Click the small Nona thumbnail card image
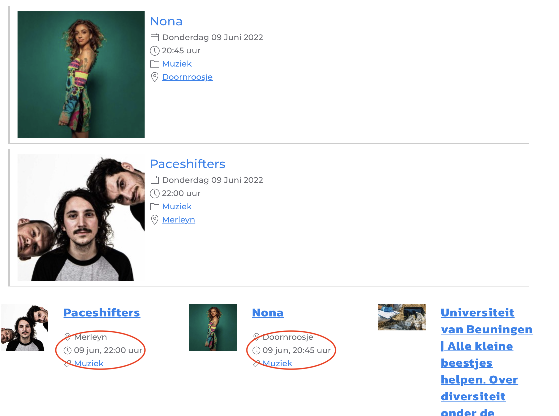Viewport: 559px width, 416px height. pos(213,328)
